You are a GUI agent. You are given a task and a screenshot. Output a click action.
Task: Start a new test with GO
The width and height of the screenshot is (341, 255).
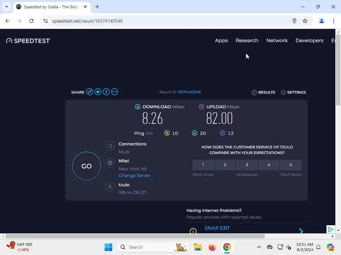(87, 166)
